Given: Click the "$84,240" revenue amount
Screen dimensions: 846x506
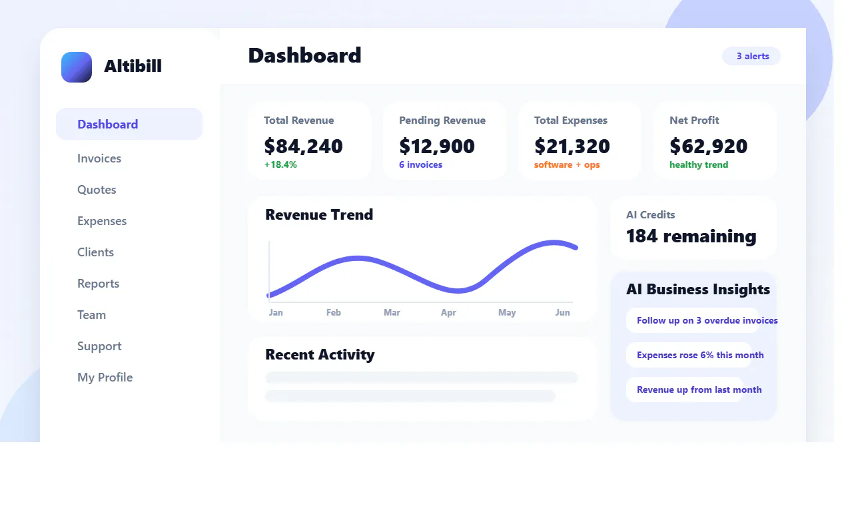Looking at the screenshot, I should click(303, 146).
